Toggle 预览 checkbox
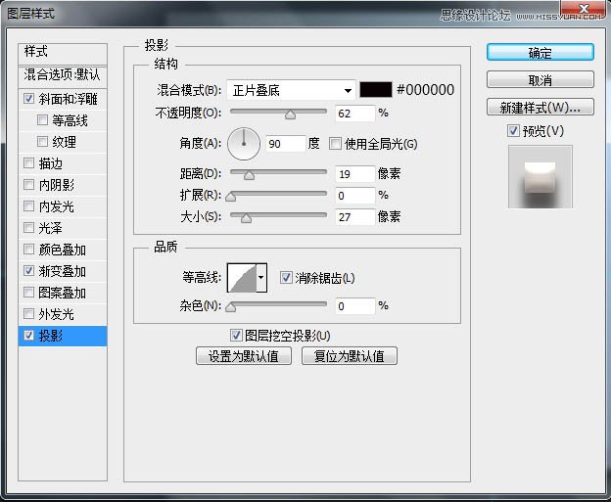611x502 pixels. pos(513,130)
